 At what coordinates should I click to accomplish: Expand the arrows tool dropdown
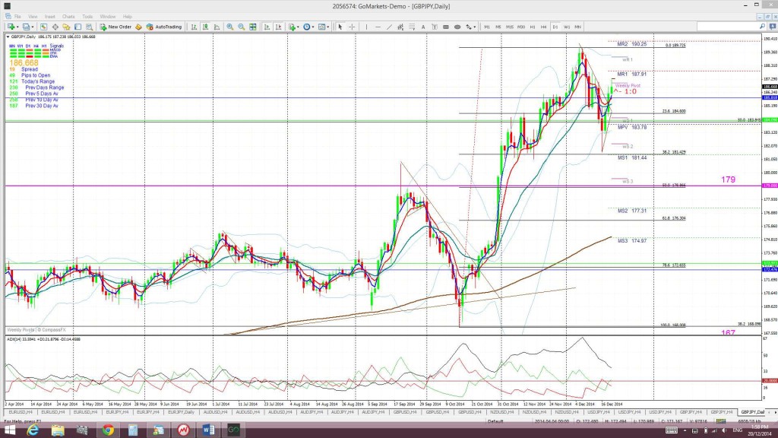pyautogui.click(x=474, y=27)
